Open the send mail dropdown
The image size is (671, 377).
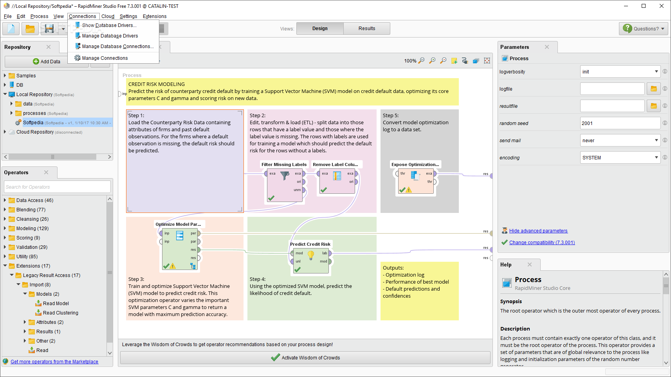tap(620, 140)
